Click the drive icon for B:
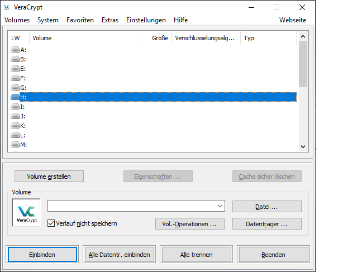Screen dimensions: 343x272 [15, 59]
